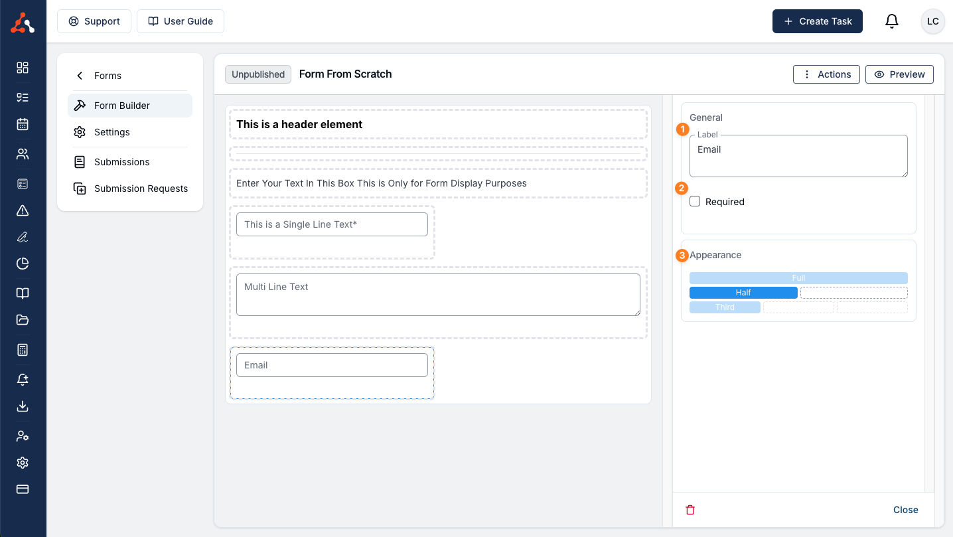Open the download icon in sidebar
Screen dimensions: 953x537
[23, 406]
